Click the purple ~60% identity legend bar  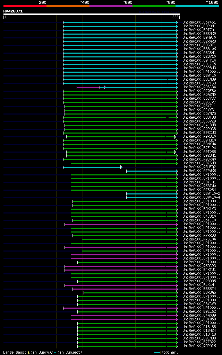111,6
